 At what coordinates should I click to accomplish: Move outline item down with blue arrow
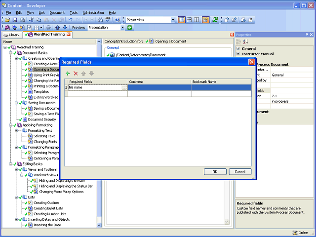(x=65, y=28)
